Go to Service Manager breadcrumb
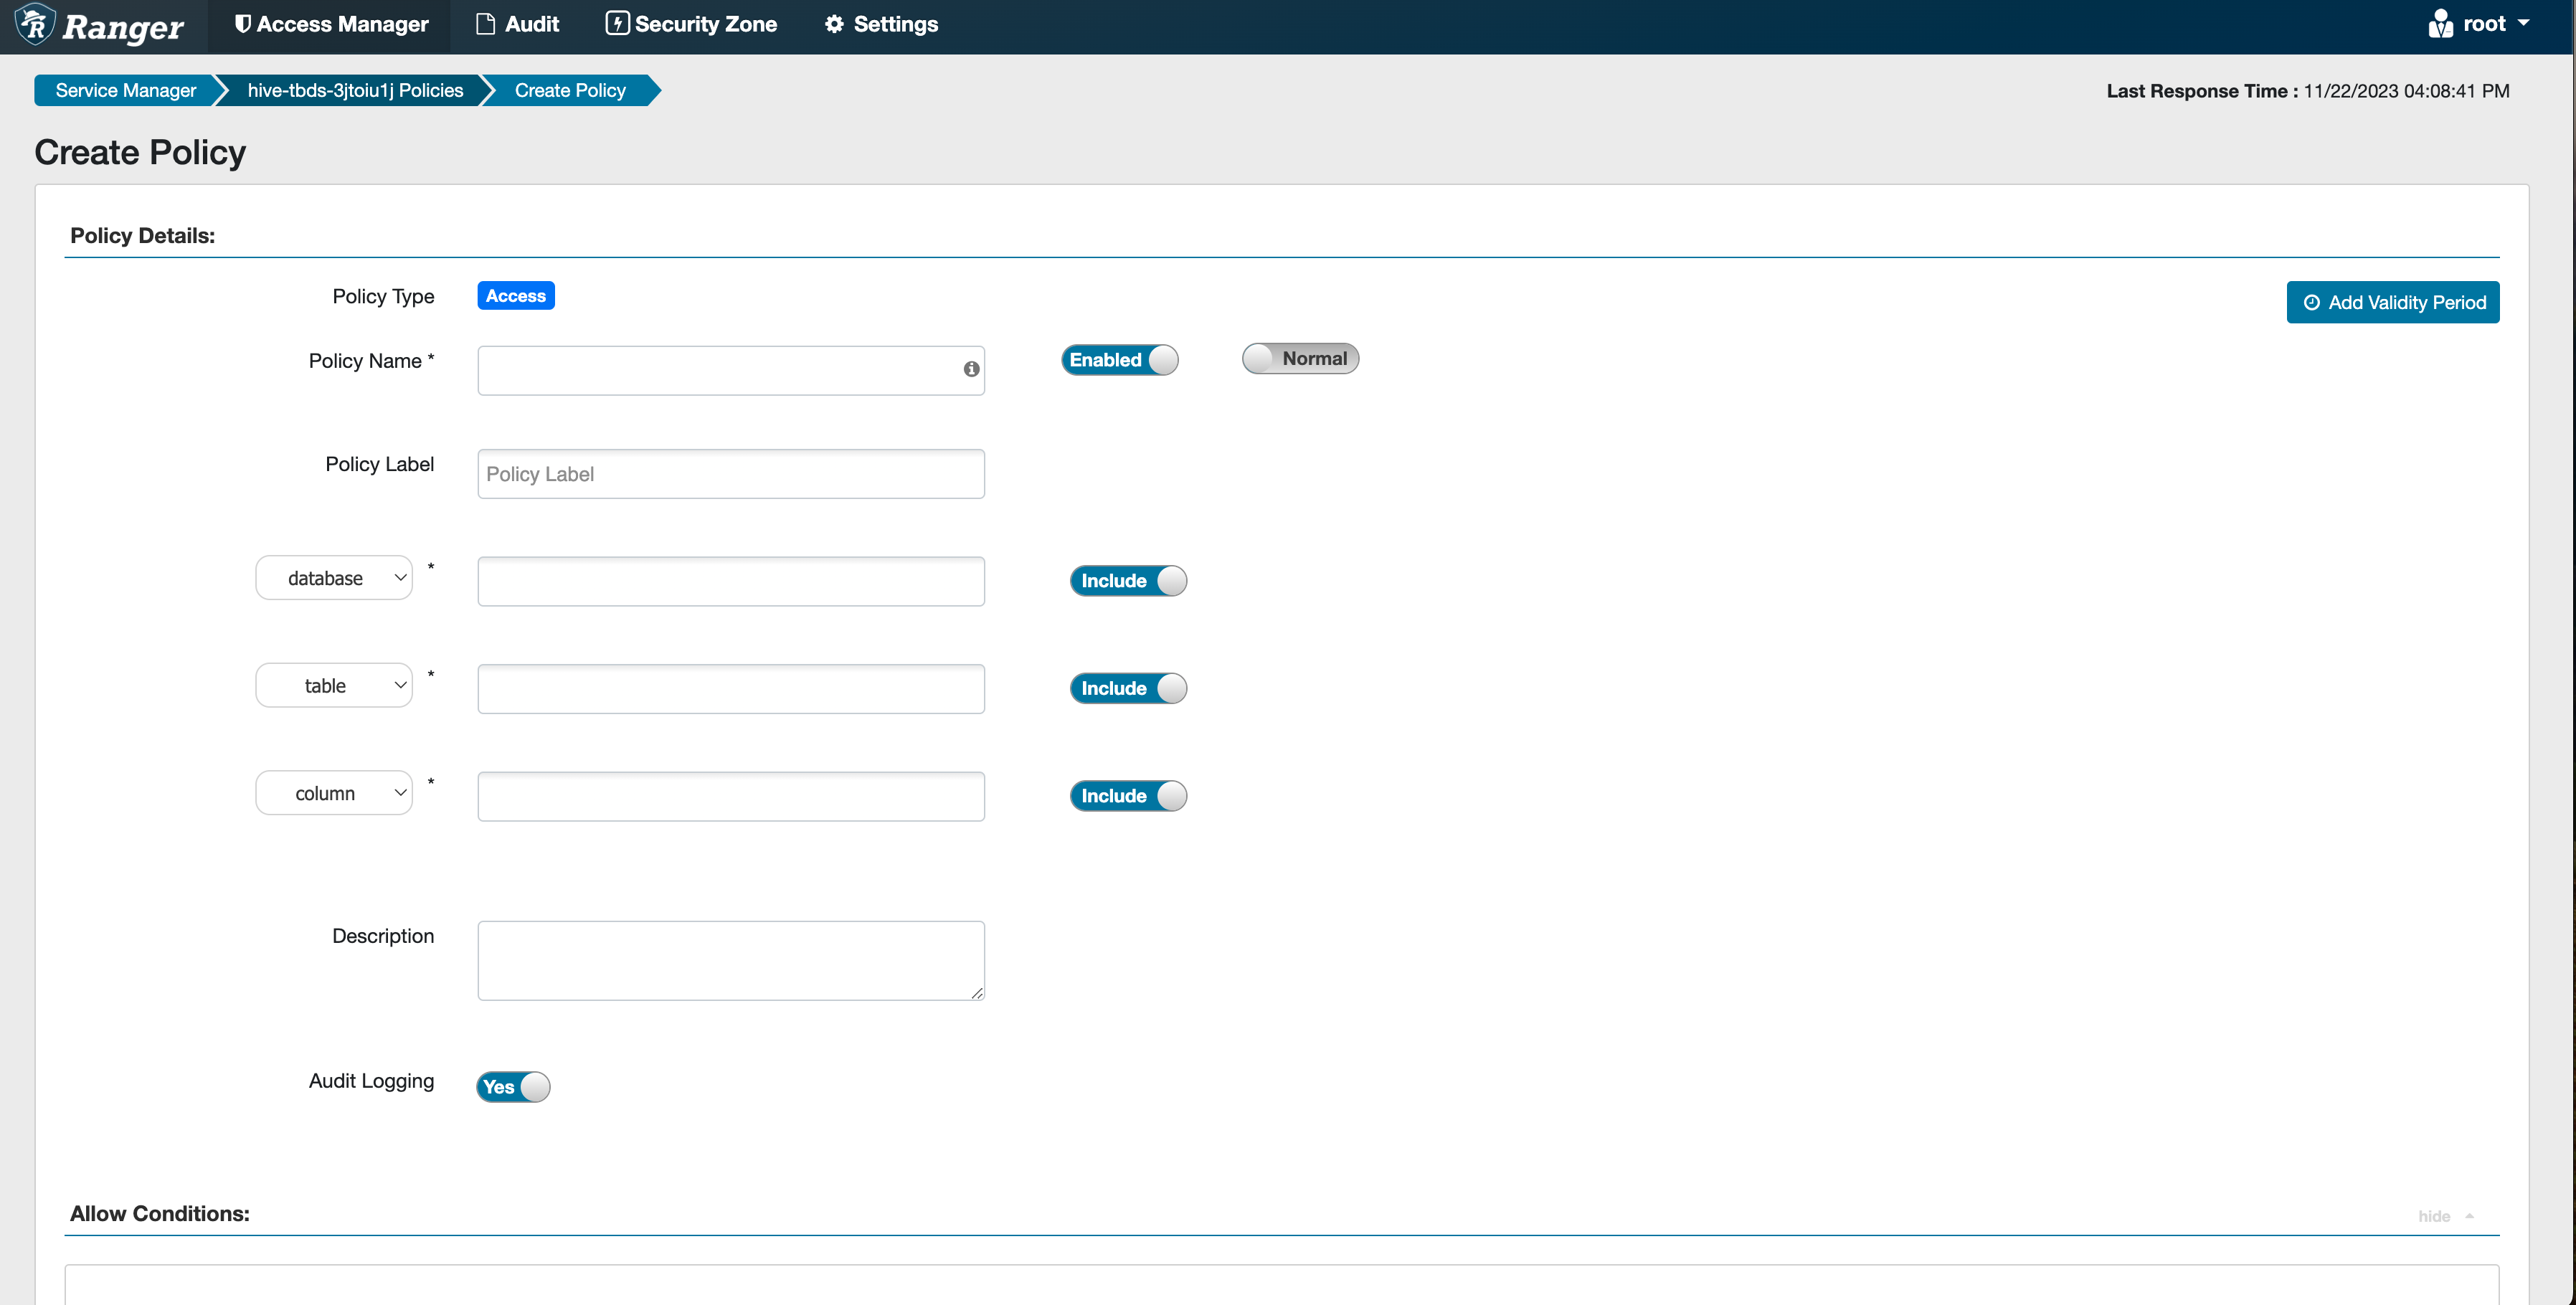Viewport: 2576px width, 1305px height. [126, 90]
